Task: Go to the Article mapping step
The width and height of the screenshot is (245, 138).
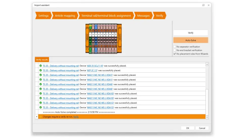Action: point(65,16)
